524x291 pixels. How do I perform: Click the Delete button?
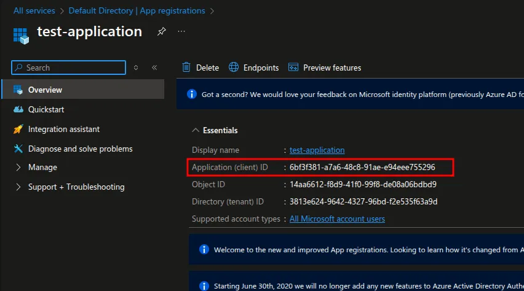(x=200, y=68)
